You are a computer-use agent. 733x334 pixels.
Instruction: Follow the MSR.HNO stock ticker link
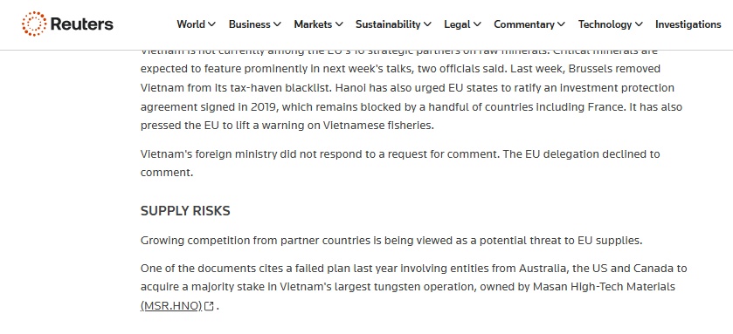171,306
